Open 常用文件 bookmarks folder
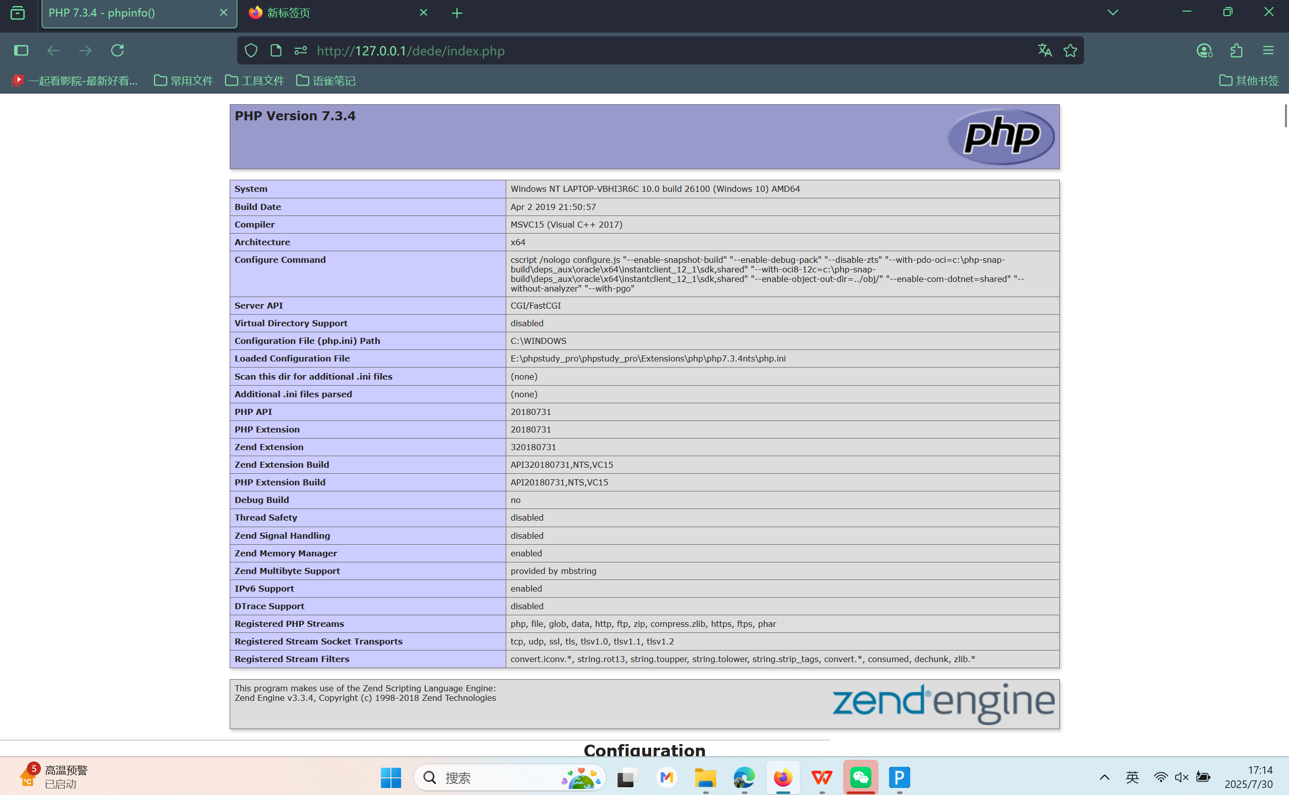The image size is (1289, 795). click(183, 81)
